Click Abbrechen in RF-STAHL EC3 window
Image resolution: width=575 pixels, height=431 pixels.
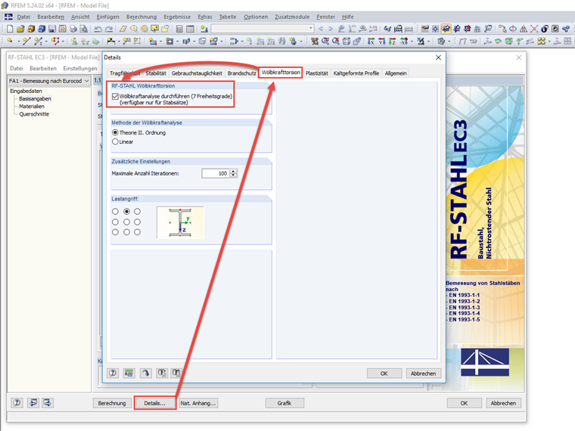pos(503,403)
